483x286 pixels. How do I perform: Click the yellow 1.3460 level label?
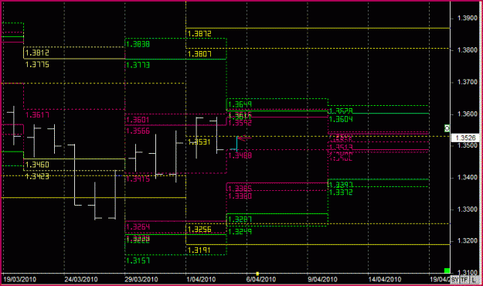[x=37, y=165]
